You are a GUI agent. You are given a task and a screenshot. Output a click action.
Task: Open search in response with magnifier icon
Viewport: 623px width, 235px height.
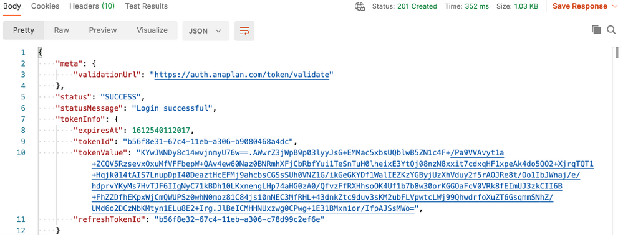611,30
